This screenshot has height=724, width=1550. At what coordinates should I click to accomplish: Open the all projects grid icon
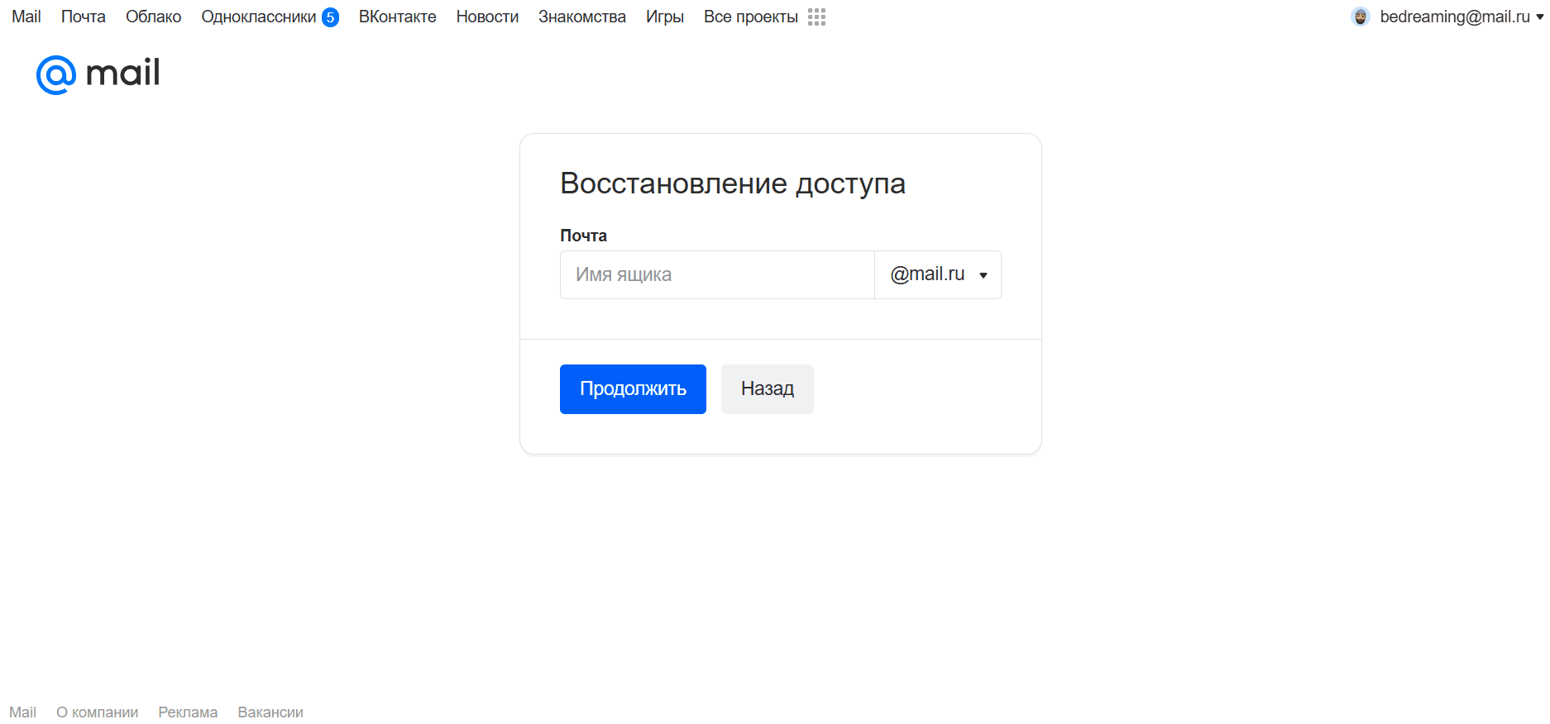point(816,17)
